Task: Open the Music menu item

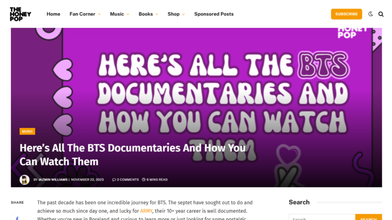Action: point(117,14)
